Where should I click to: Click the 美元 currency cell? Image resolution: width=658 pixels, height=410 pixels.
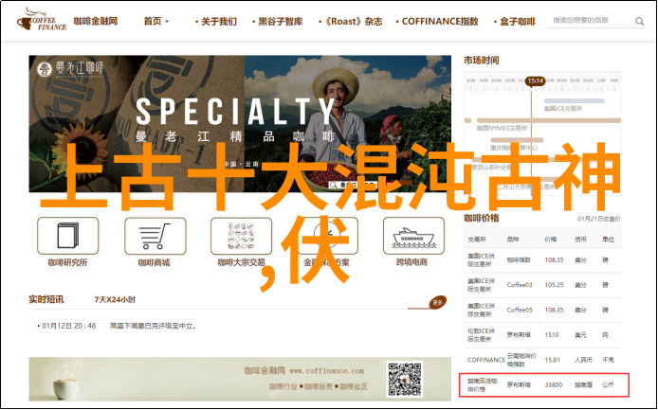[581, 335]
